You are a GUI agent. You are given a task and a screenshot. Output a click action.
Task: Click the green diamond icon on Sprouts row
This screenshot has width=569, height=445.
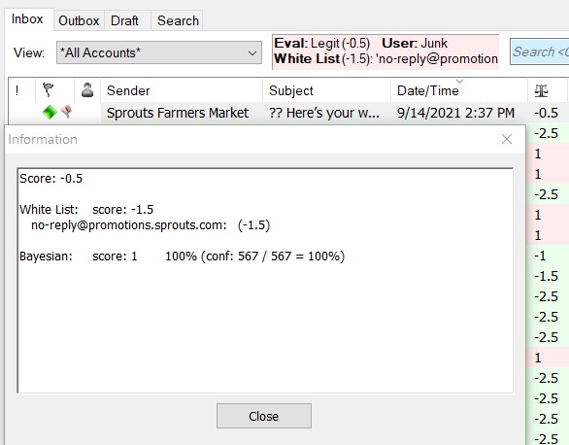pos(50,112)
